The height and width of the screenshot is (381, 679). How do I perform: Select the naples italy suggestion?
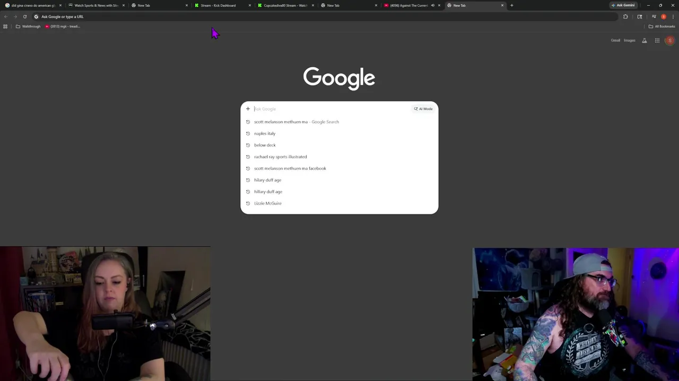coord(339,133)
